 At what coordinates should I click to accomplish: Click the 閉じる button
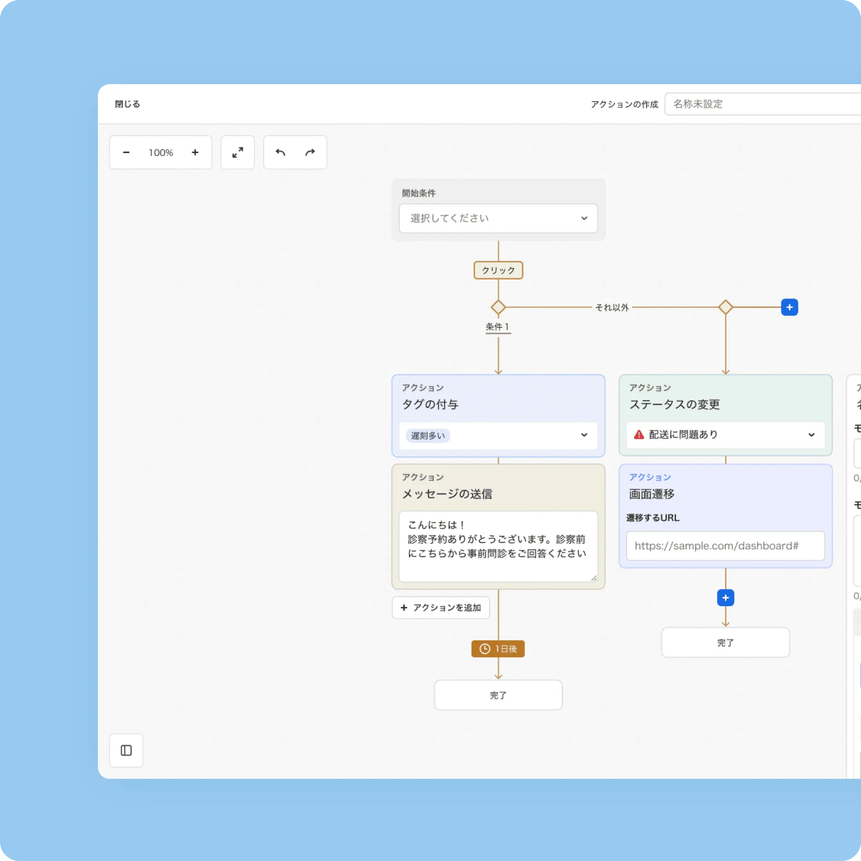pos(128,104)
